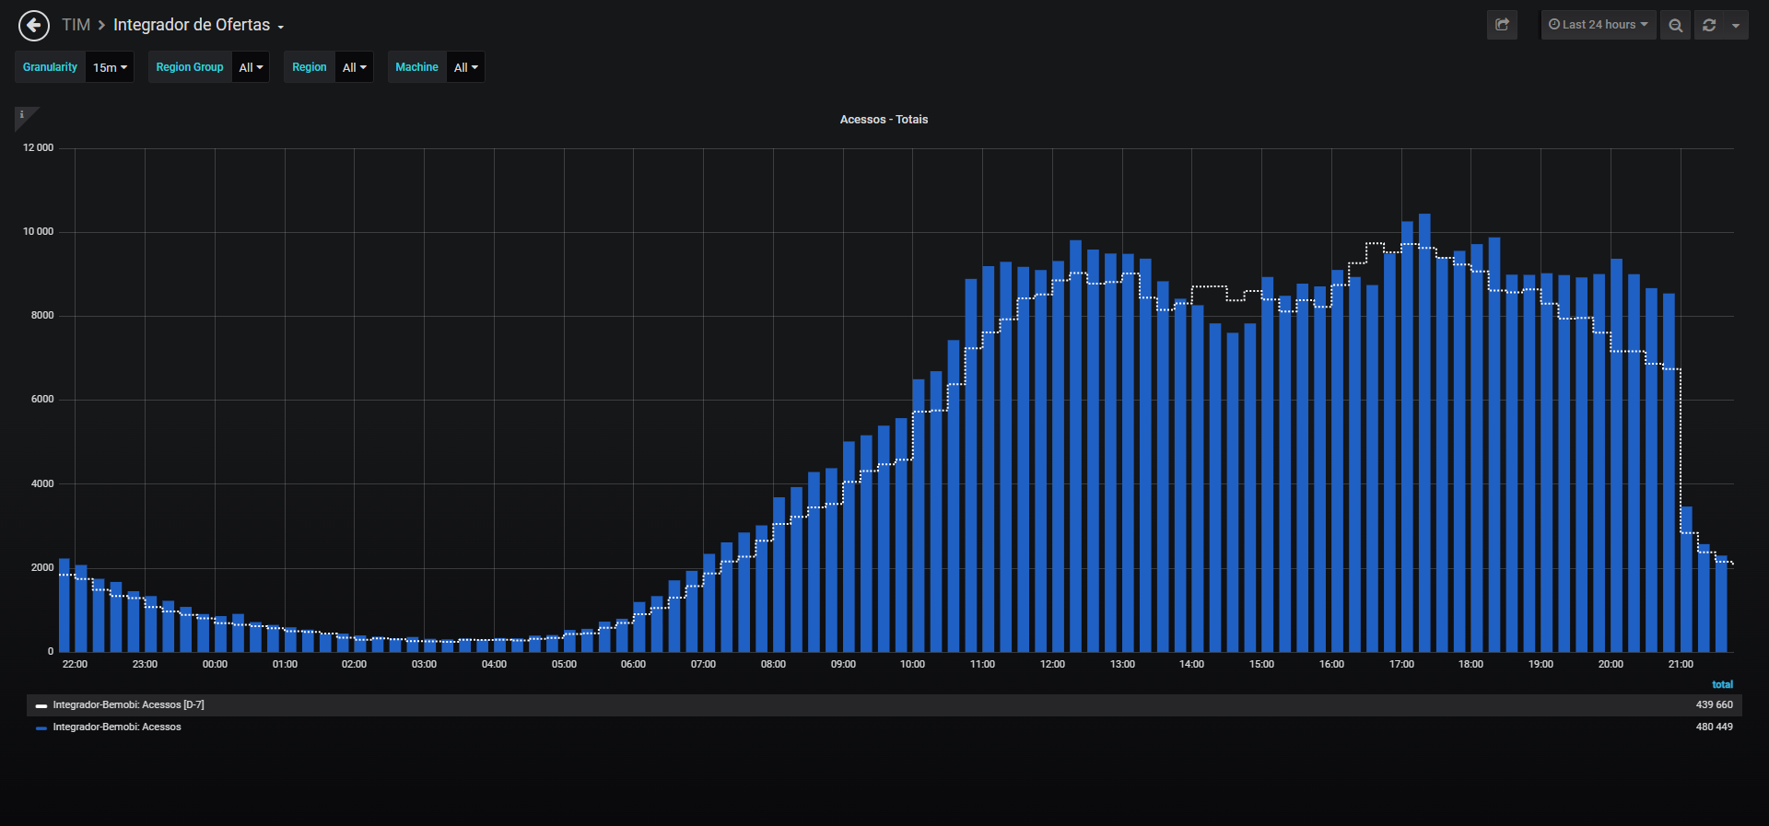Refresh the dashboard with the refresh icon

click(1709, 25)
